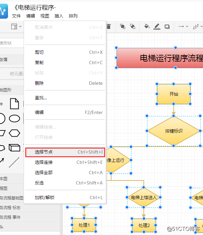Open the 文件 menu

[16, 16]
